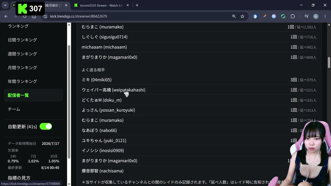Click the 3回 / 延べ579人 value

pyautogui.click(x=303, y=80)
